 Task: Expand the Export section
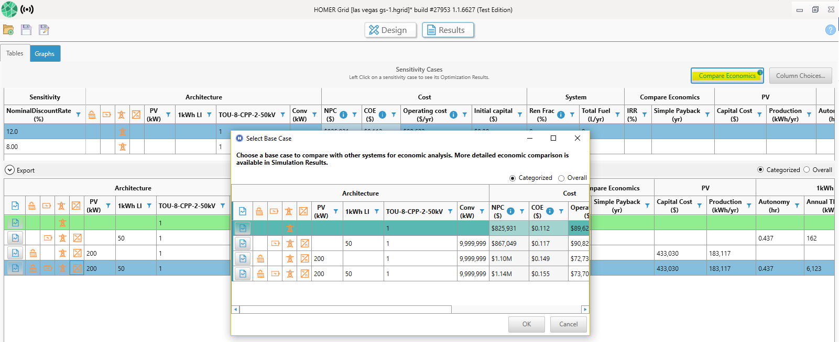point(9,170)
